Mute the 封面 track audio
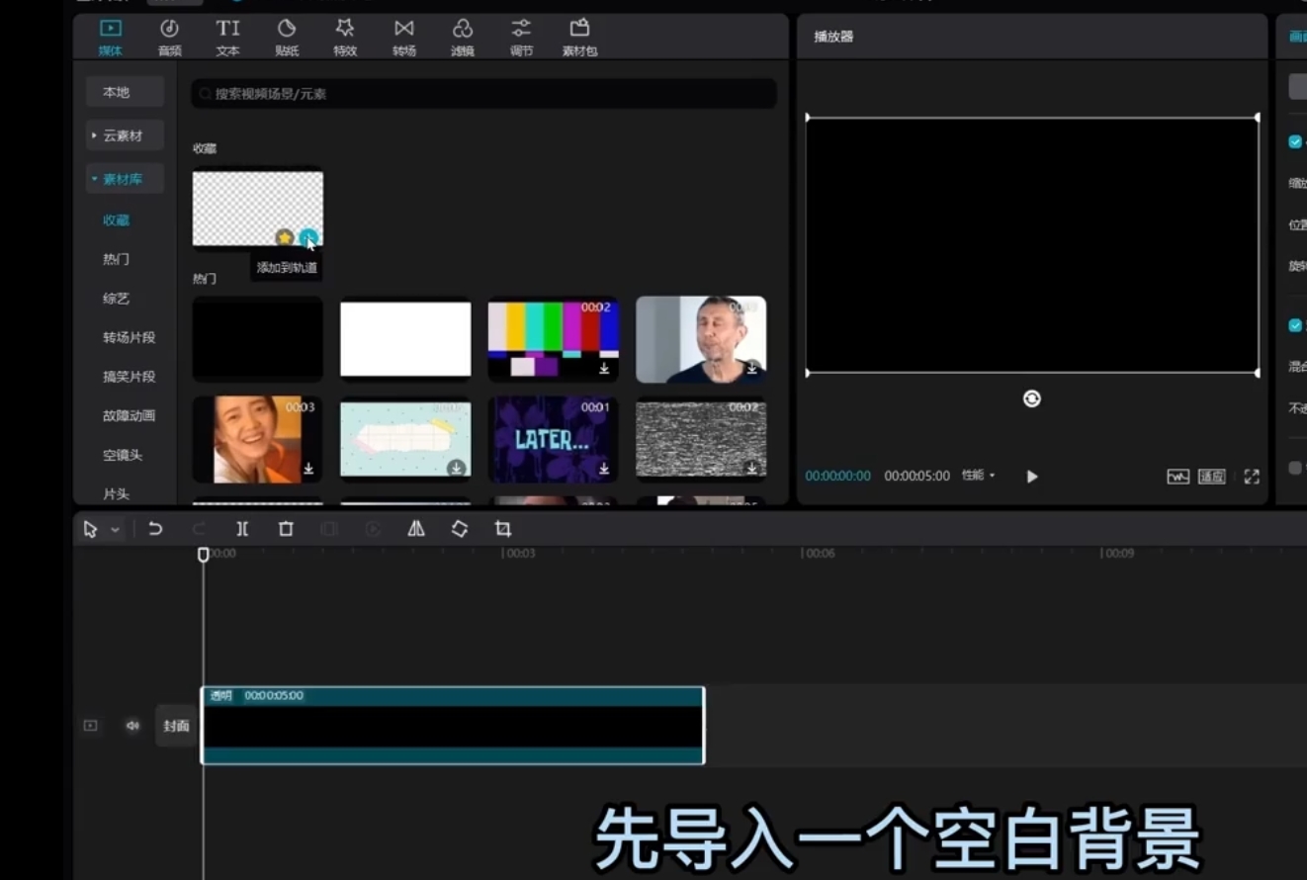Screen dimensions: 1307x880 click(x=131, y=725)
